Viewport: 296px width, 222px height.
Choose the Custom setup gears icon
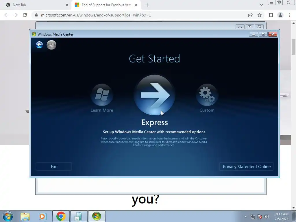point(207,95)
